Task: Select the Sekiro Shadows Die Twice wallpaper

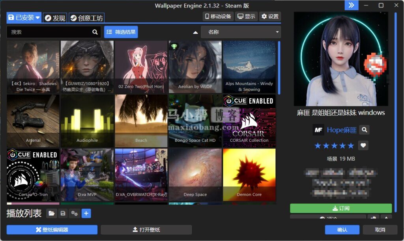Action: pyautogui.click(x=33, y=67)
